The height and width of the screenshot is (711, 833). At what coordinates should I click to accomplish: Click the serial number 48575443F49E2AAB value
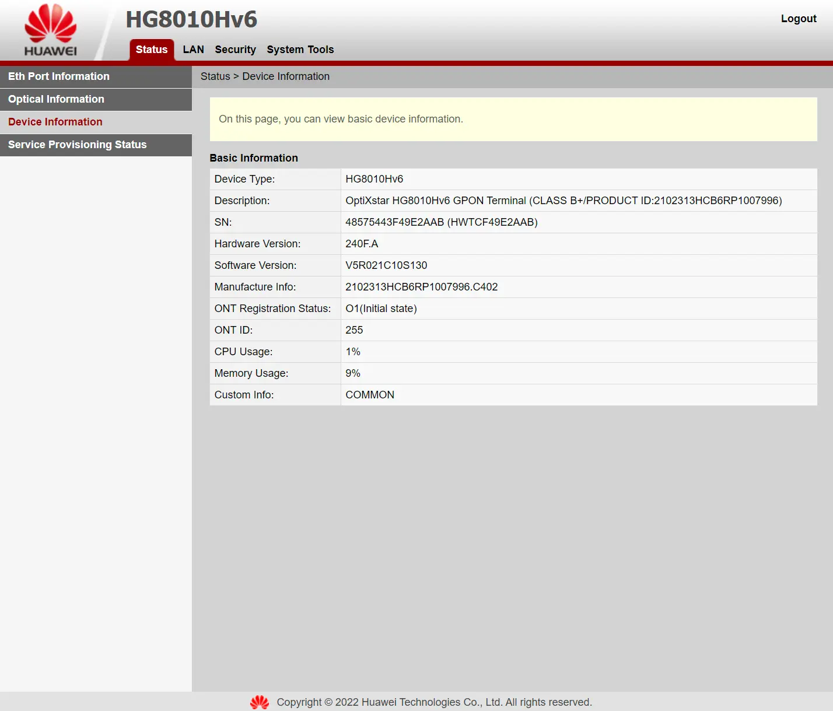pos(442,222)
